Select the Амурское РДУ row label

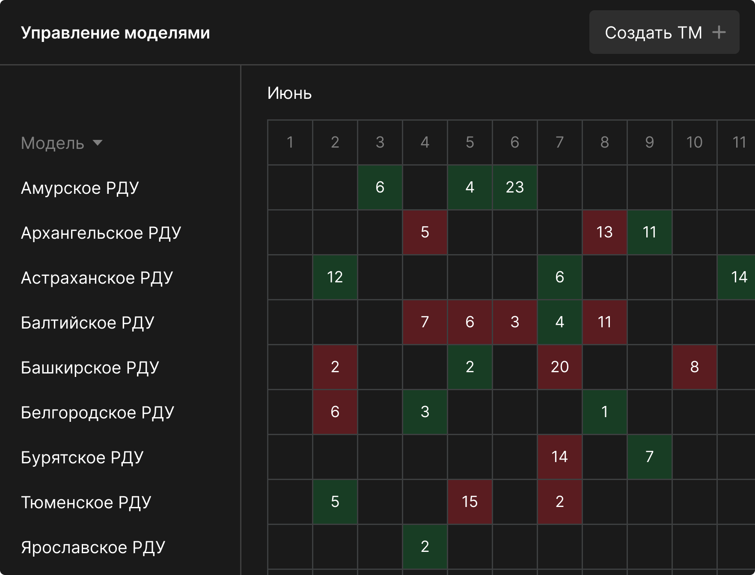tap(80, 188)
